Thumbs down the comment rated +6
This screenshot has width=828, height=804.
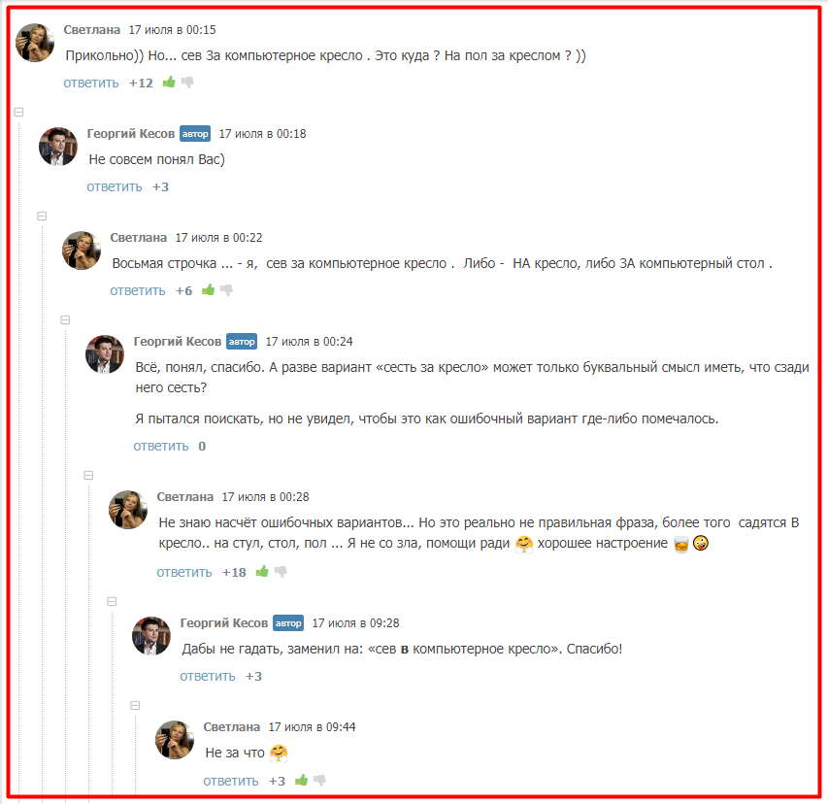point(226,290)
